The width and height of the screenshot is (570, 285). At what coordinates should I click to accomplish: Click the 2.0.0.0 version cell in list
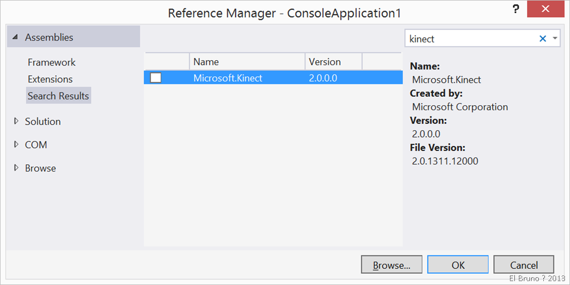[323, 78]
